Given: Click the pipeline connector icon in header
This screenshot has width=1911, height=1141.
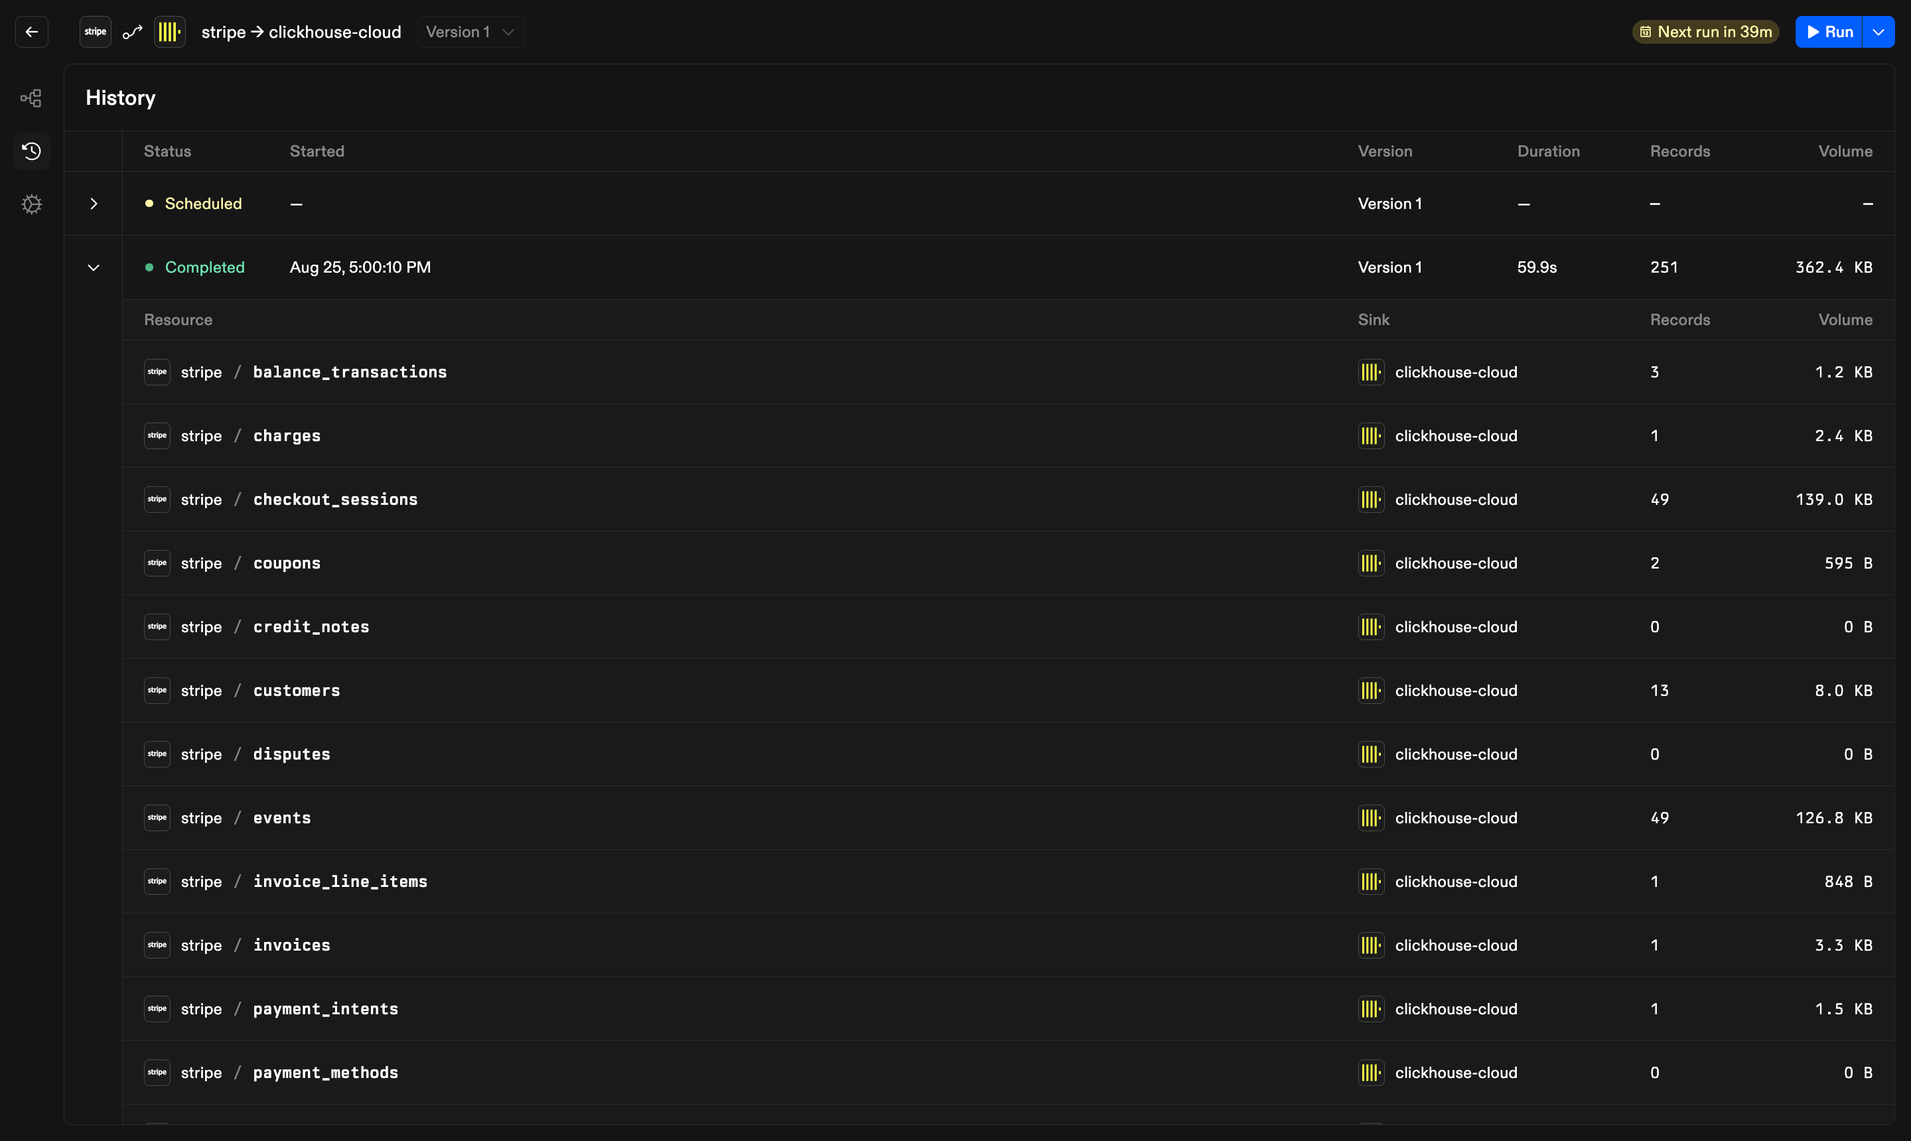Looking at the screenshot, I should click(x=132, y=32).
